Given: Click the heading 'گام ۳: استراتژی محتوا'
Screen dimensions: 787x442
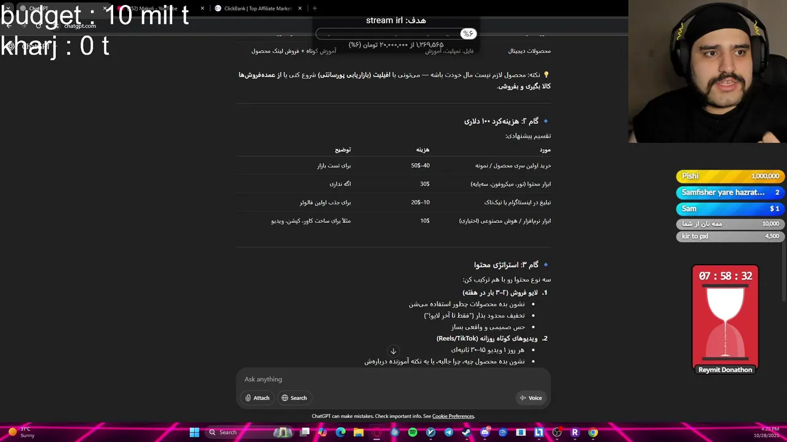Looking at the screenshot, I should click(x=506, y=265).
